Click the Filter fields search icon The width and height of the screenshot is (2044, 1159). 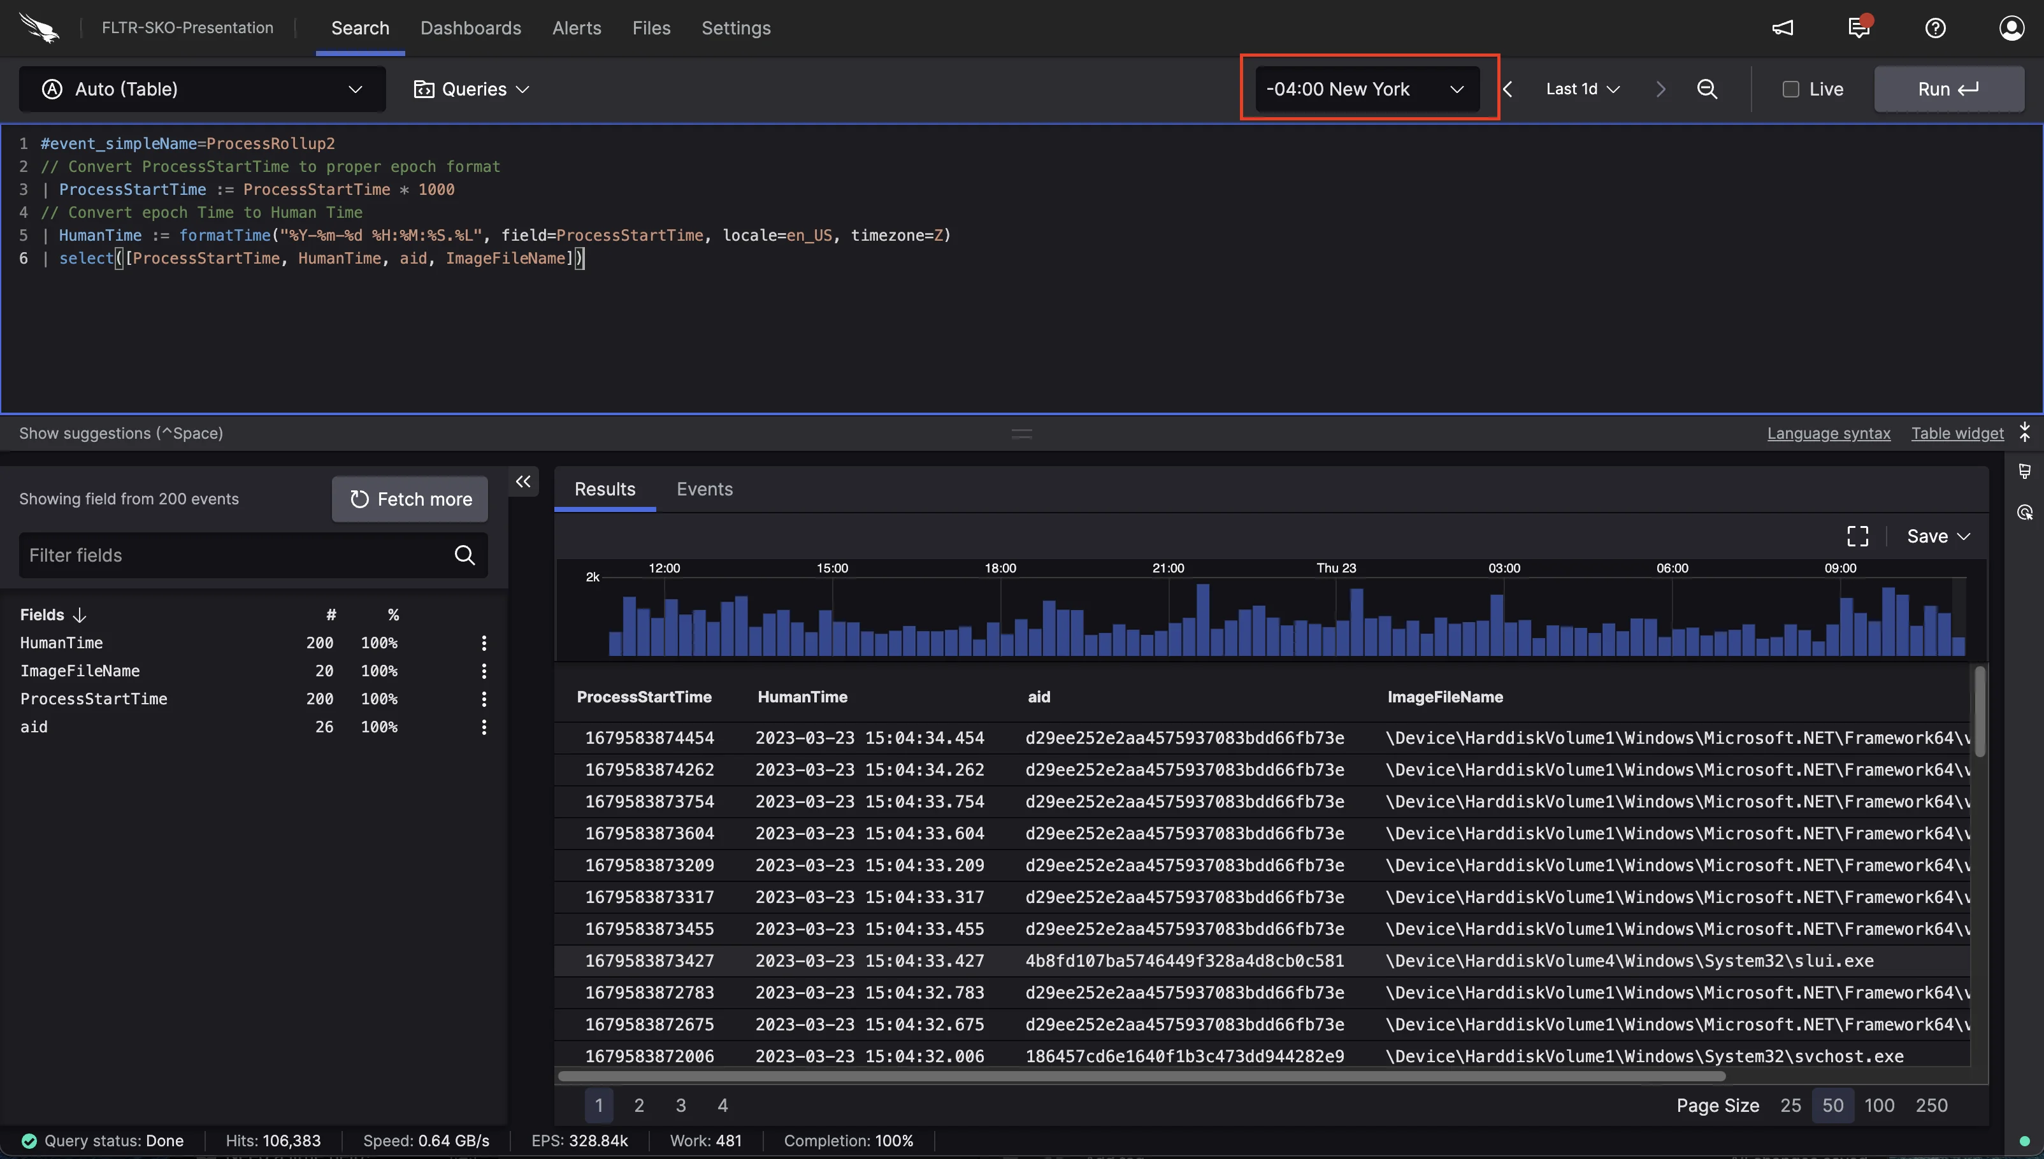pyautogui.click(x=465, y=555)
